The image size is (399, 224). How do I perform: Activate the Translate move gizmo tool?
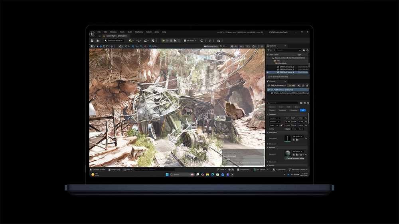[x=101, y=47]
